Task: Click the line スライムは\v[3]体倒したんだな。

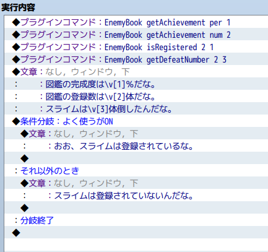Action: tap(136, 109)
